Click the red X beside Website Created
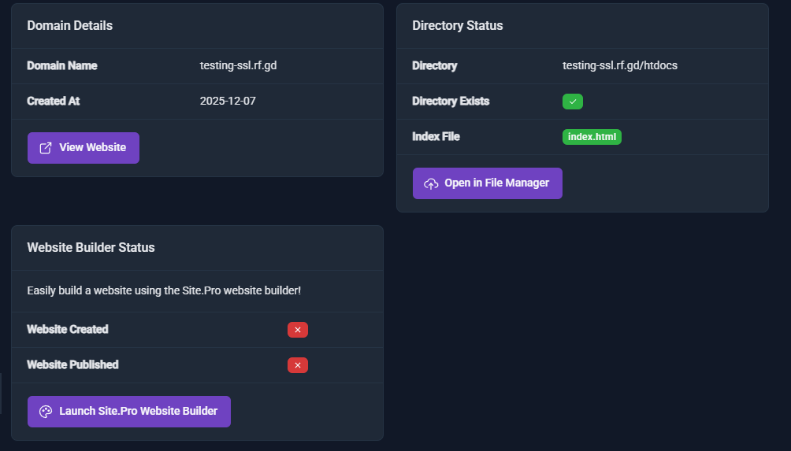The height and width of the screenshot is (451, 791). pos(297,330)
